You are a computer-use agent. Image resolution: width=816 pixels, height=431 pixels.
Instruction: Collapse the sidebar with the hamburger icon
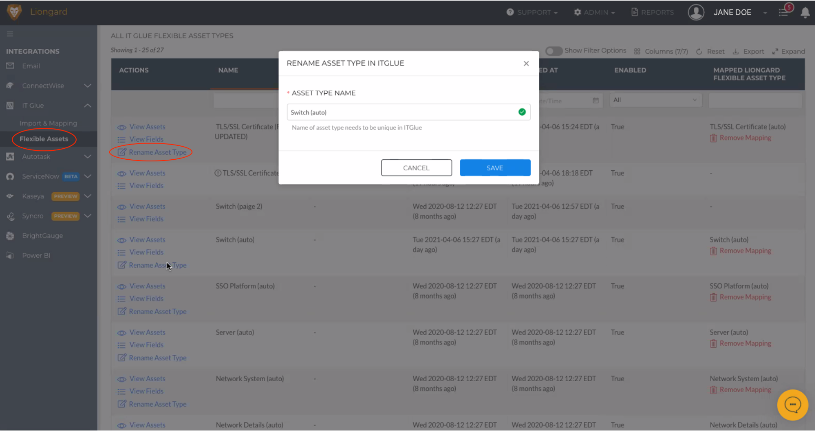(x=10, y=34)
